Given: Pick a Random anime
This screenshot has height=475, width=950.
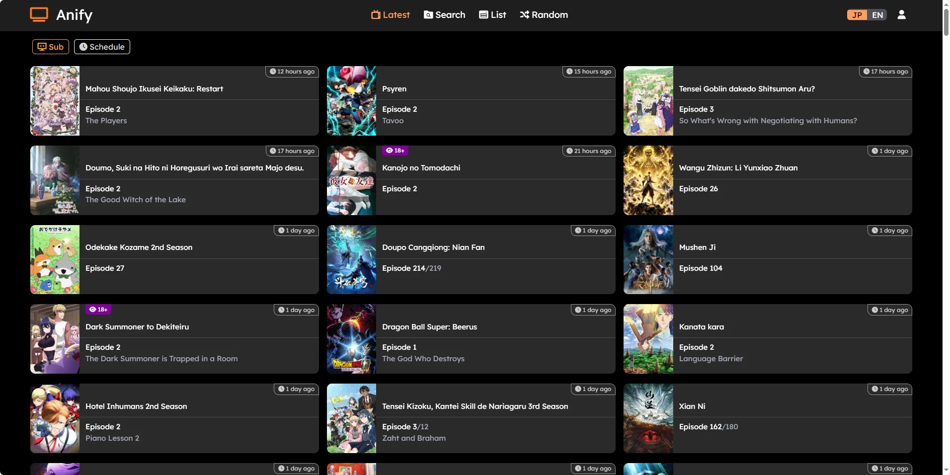Looking at the screenshot, I should (544, 15).
